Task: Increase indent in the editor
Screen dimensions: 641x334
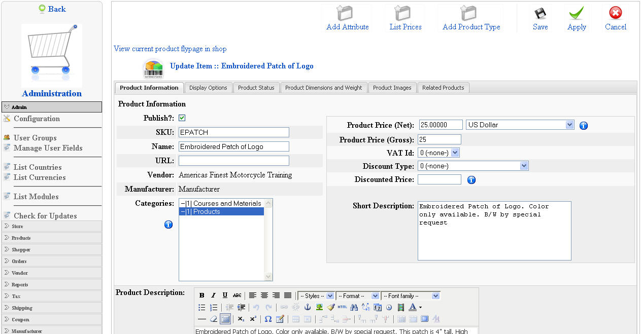Action: click(x=241, y=307)
